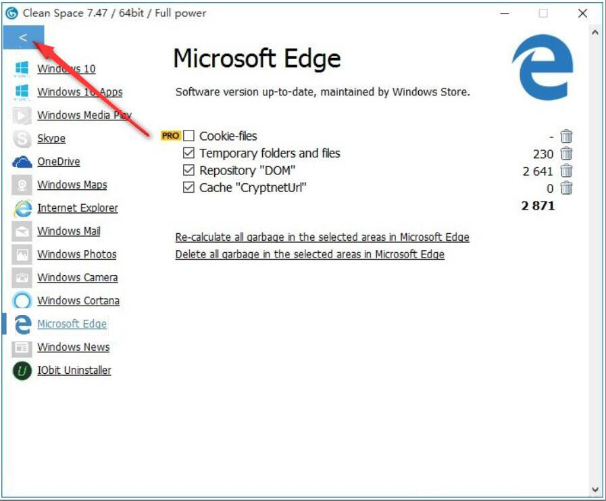This screenshot has width=606, height=501.
Task: Click the Windows Cortana circle icon
Action: tap(22, 301)
